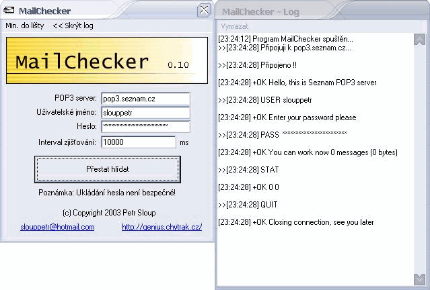Click log line 'Připojuji k pop3.seznam.cz...'
Viewport: 430px width, 290px height.
coord(285,48)
